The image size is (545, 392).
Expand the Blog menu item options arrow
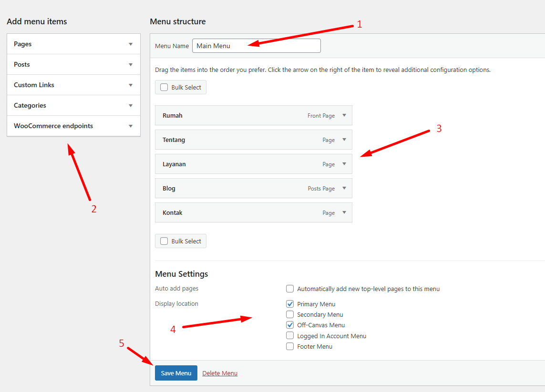(x=344, y=189)
